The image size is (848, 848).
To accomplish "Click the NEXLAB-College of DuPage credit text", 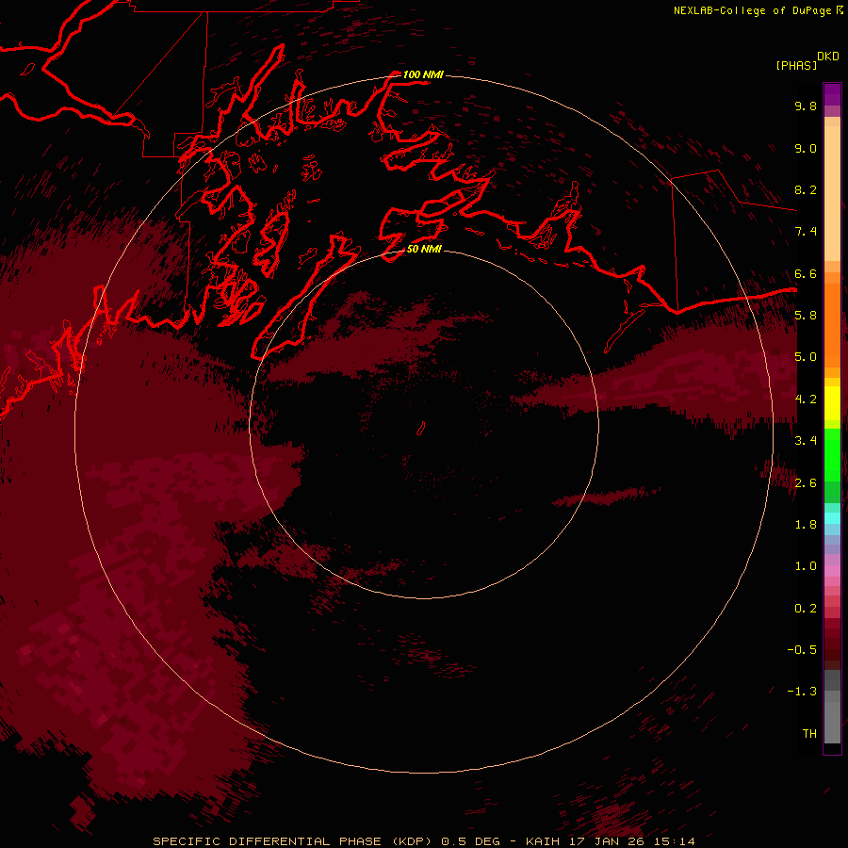I will pos(758,10).
